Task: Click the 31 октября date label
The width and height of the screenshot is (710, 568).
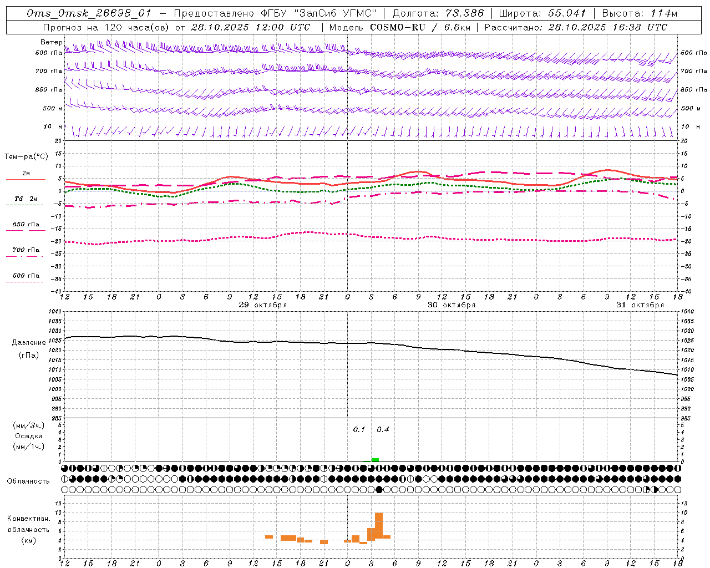Action: coord(640,305)
